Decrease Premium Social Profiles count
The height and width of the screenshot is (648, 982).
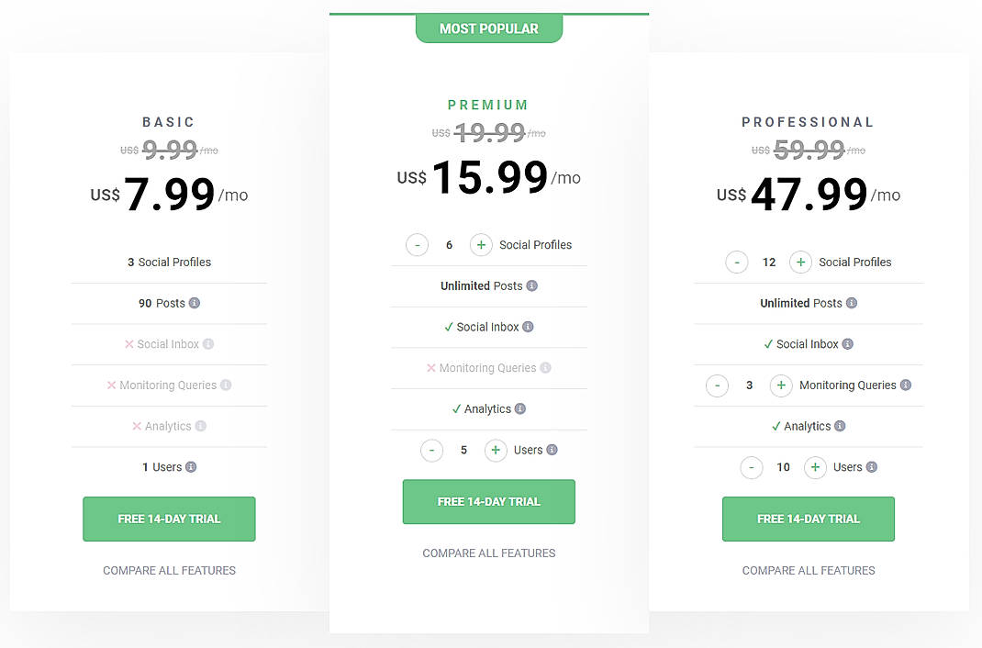coord(417,245)
